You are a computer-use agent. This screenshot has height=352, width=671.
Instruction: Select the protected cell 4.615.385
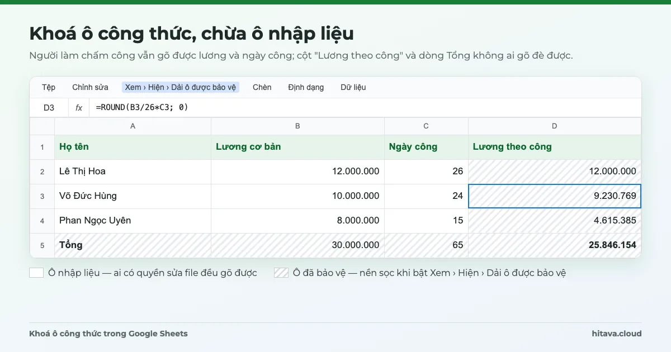click(555, 221)
